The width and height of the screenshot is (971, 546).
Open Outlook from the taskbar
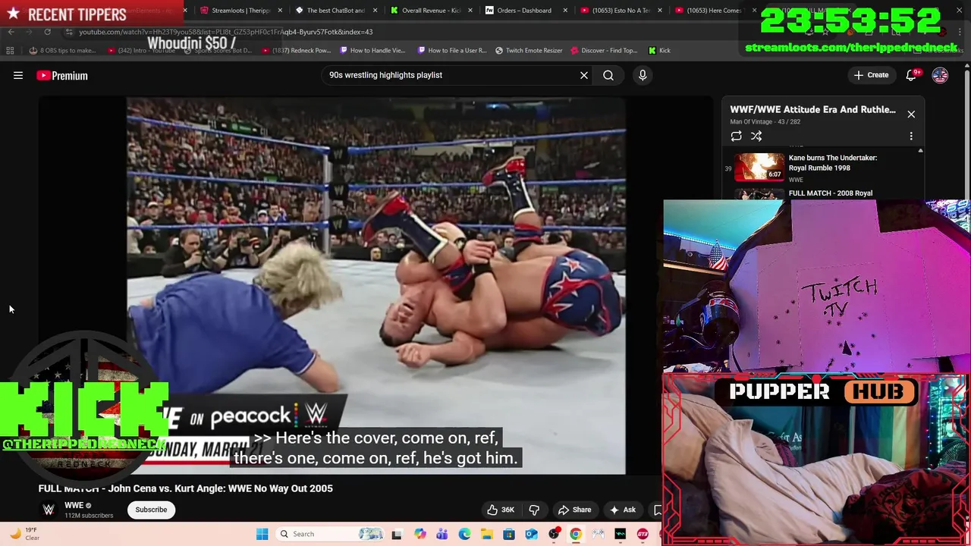click(531, 534)
